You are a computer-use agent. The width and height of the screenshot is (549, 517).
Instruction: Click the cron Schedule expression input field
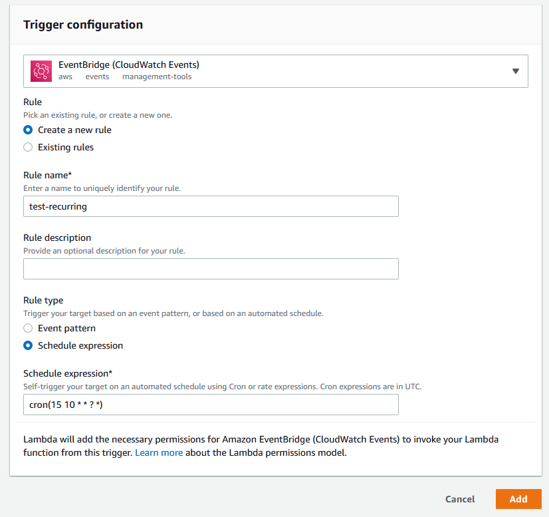(x=211, y=405)
